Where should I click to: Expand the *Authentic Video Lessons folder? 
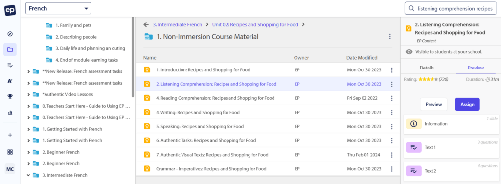point(28,94)
